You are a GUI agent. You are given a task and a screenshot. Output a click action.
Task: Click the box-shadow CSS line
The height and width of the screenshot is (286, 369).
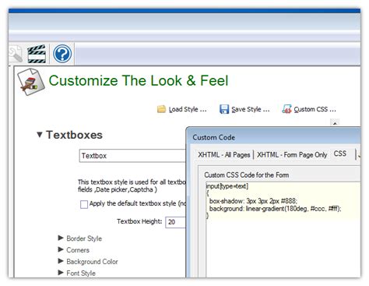coord(253,201)
